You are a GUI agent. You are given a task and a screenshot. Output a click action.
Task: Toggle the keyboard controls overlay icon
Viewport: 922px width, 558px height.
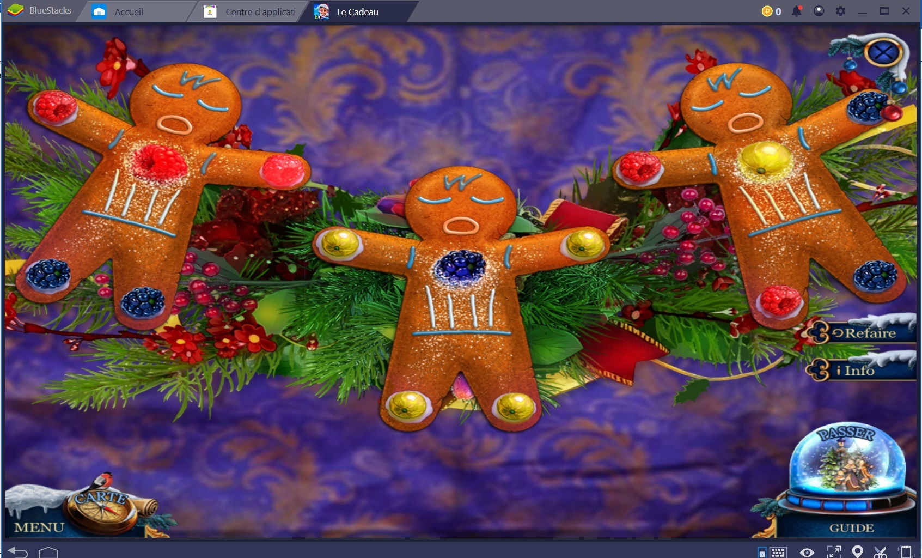point(762,553)
